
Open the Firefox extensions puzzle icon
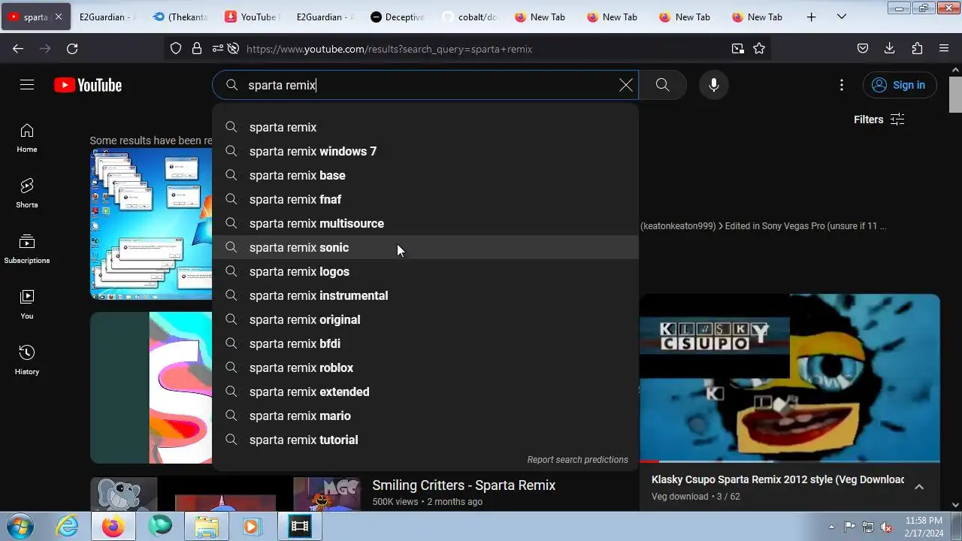click(917, 49)
